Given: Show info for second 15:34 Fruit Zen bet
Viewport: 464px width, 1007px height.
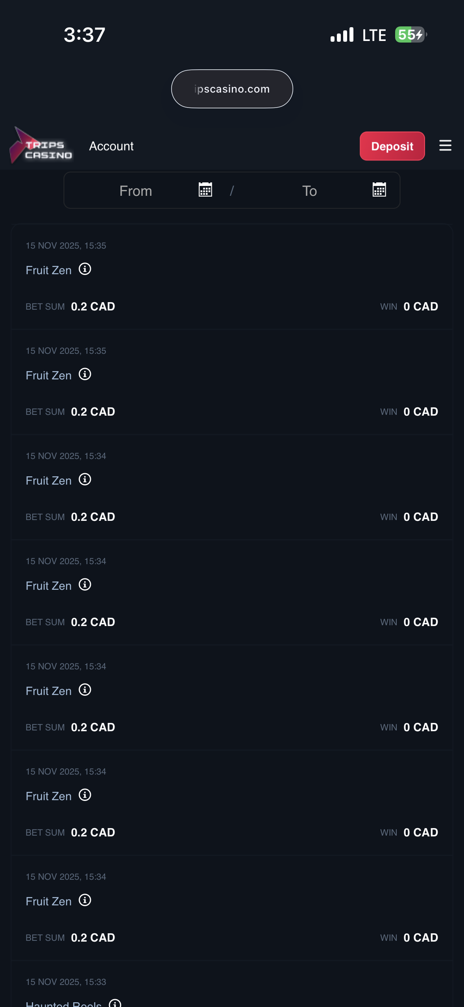Looking at the screenshot, I should point(85,585).
